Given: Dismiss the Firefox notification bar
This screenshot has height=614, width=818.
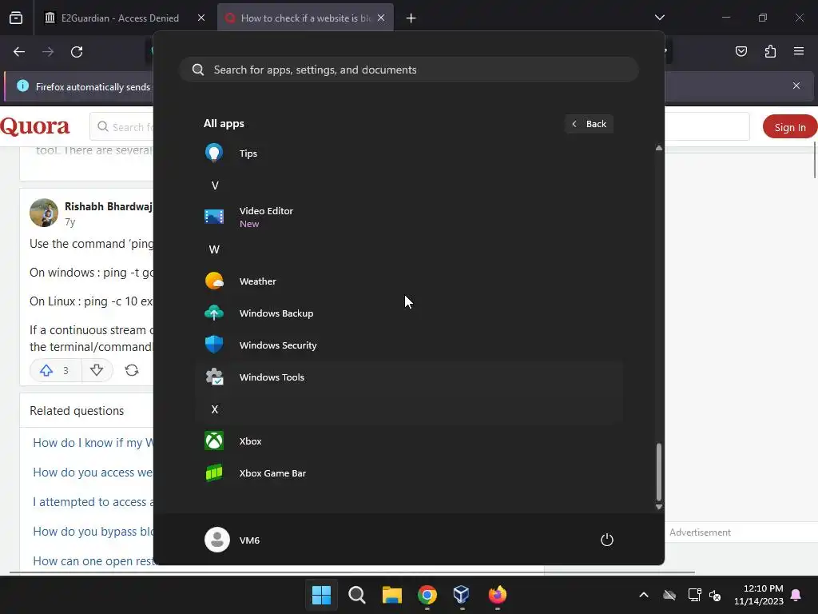Looking at the screenshot, I should pyautogui.click(x=796, y=86).
